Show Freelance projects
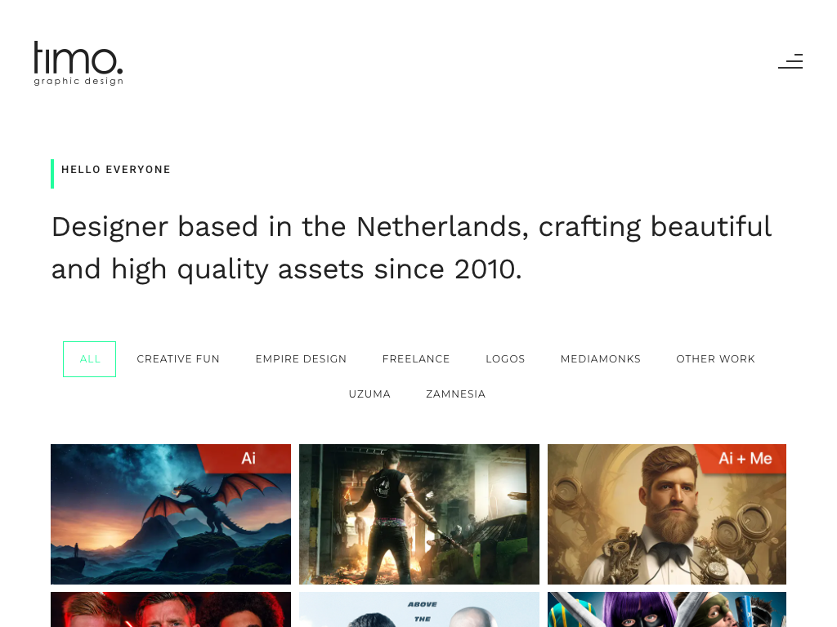Screen dimensions: 837x627 (416, 359)
